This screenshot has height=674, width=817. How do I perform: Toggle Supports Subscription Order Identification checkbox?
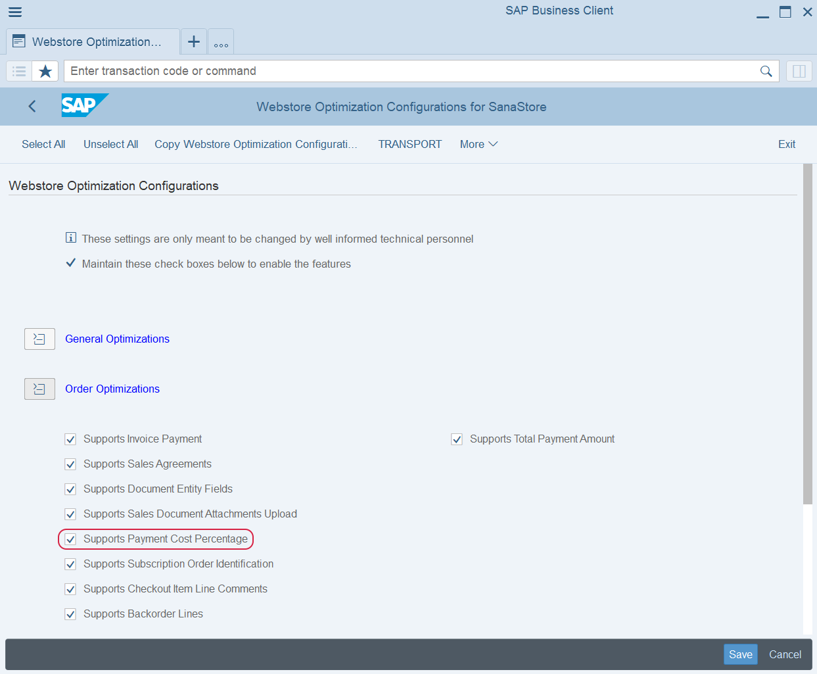70,564
